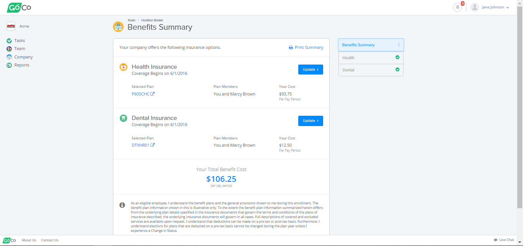The width and height of the screenshot is (523, 246).
Task: Click the Health Insurance medical icon
Action: (123, 67)
